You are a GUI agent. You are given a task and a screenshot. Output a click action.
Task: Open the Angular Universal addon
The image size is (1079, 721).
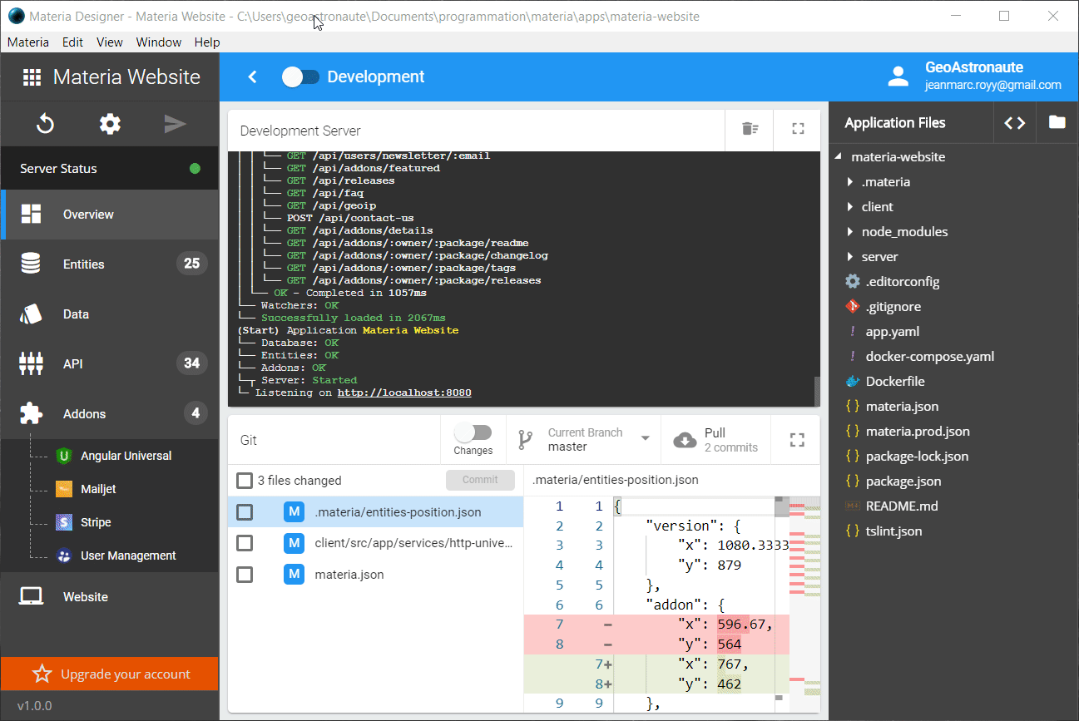[x=126, y=456]
